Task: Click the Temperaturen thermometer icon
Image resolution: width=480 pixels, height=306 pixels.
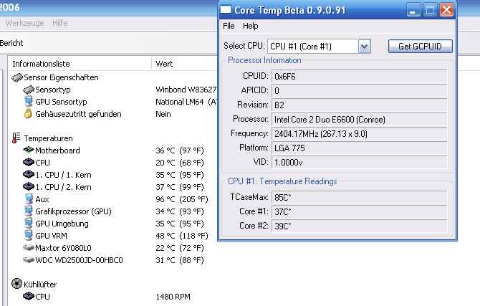Action: (x=16, y=138)
